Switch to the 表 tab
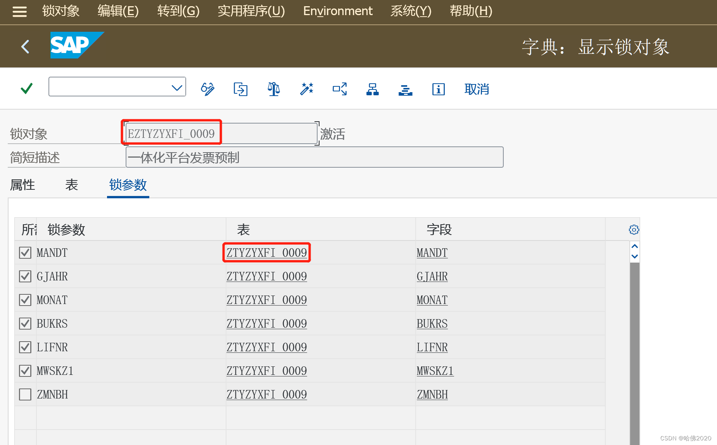Viewport: 717px width, 445px height. point(72,185)
